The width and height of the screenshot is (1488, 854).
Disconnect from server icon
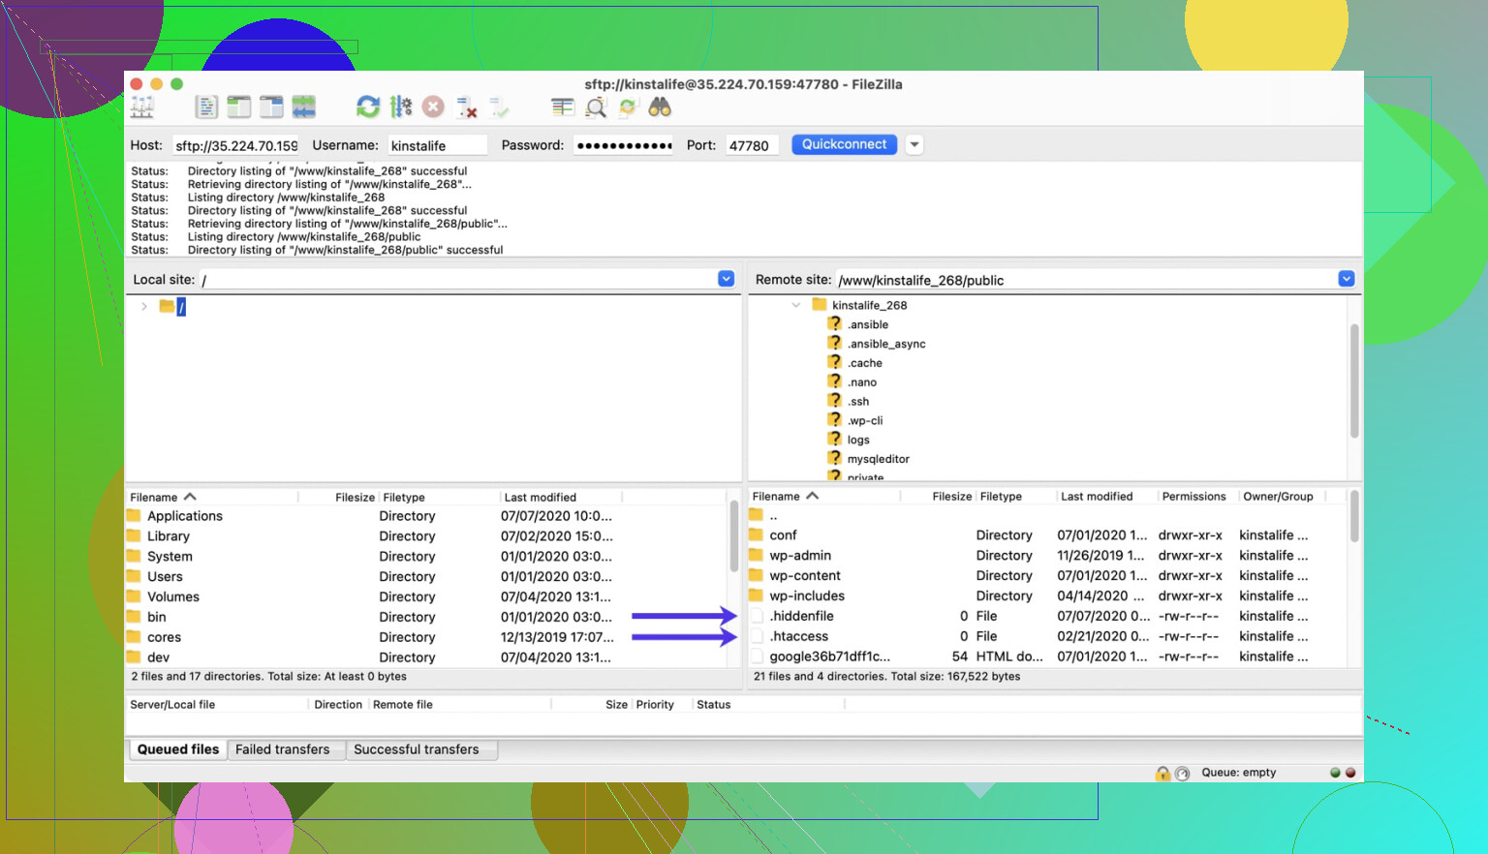[x=467, y=107]
